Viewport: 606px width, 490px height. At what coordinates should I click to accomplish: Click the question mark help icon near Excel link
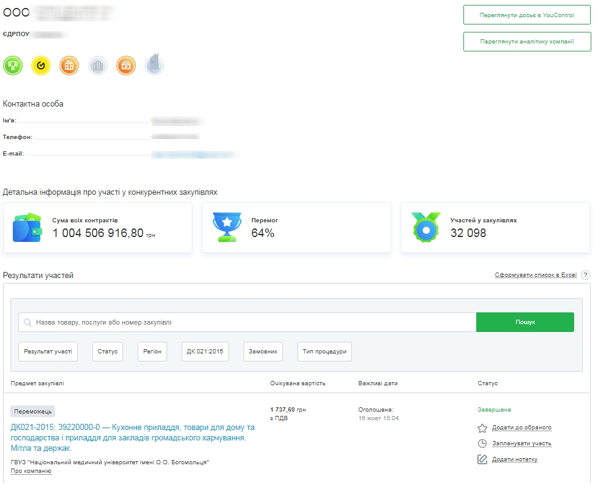pos(586,275)
